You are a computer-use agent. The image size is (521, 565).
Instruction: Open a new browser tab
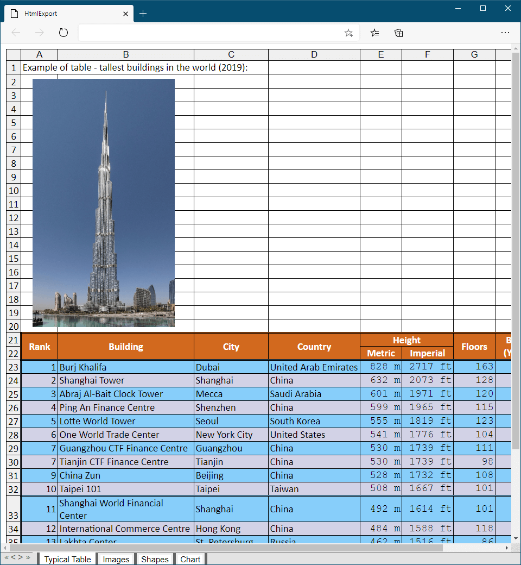pos(143,14)
